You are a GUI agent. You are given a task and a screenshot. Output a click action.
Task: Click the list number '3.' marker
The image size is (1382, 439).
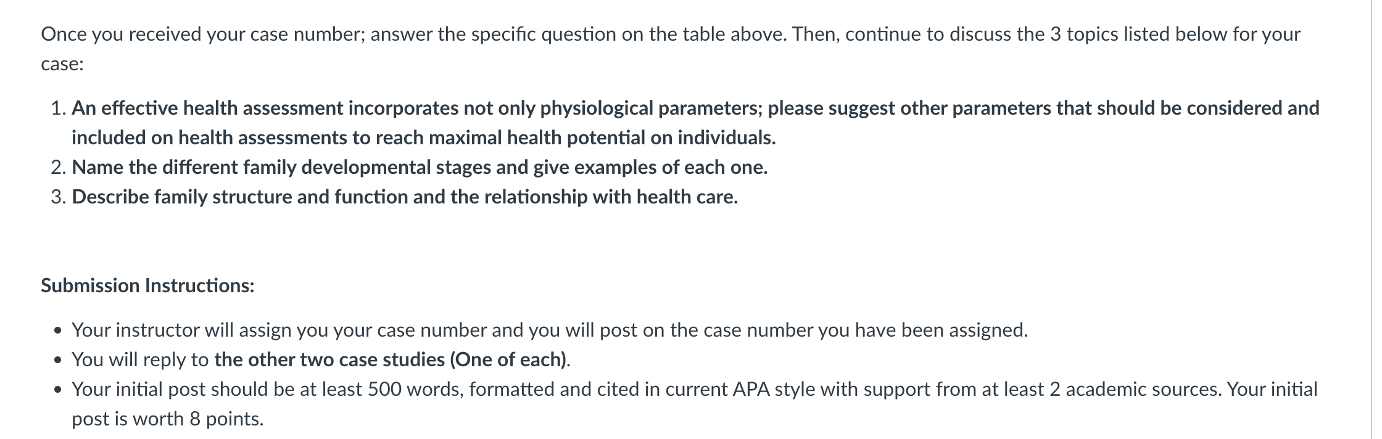pos(58,197)
